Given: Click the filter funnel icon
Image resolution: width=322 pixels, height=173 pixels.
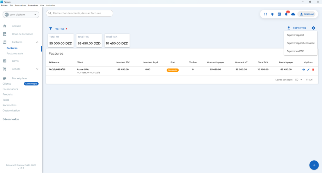Looking at the screenshot, I should click(51, 29).
